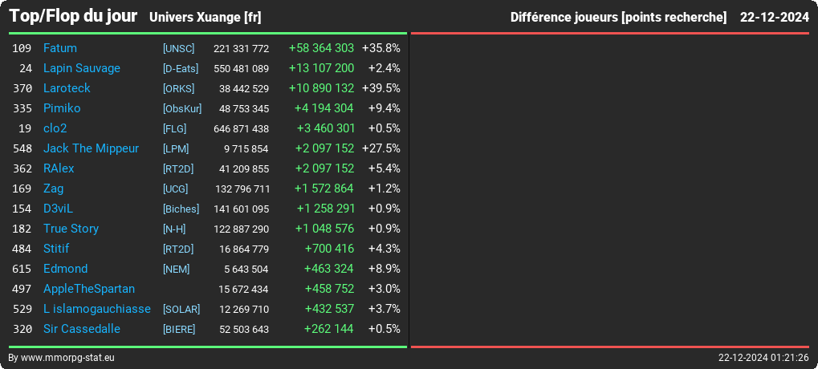Open Lapin Sauvage player link

pos(82,68)
